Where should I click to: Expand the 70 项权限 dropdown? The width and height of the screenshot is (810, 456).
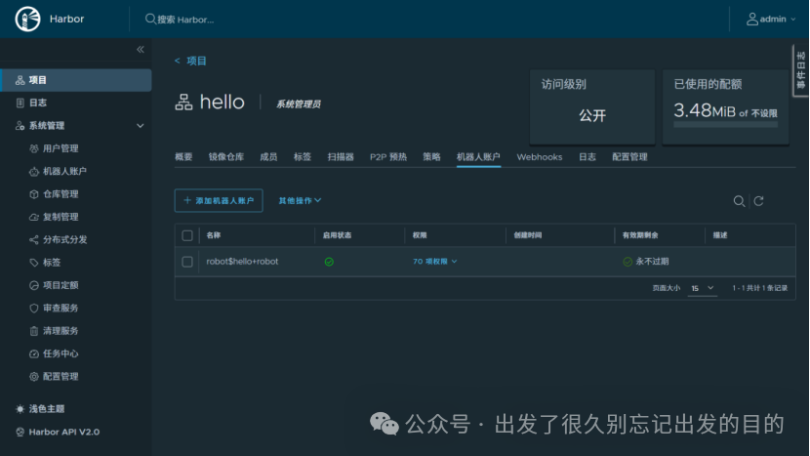coord(435,262)
